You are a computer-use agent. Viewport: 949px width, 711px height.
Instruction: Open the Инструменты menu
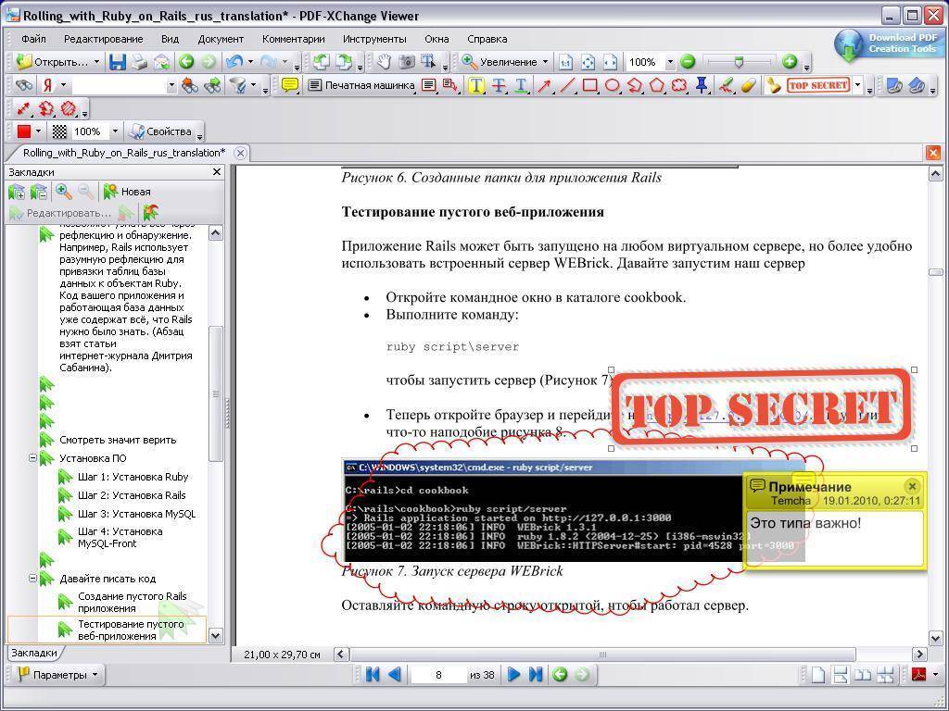(x=374, y=39)
